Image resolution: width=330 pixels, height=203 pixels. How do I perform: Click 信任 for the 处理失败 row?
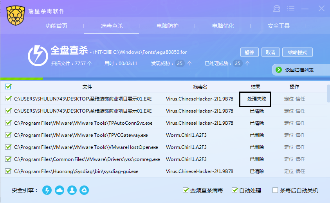coord(300,99)
